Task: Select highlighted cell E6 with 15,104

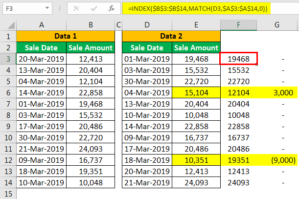Action: pyautogui.click(x=196, y=92)
